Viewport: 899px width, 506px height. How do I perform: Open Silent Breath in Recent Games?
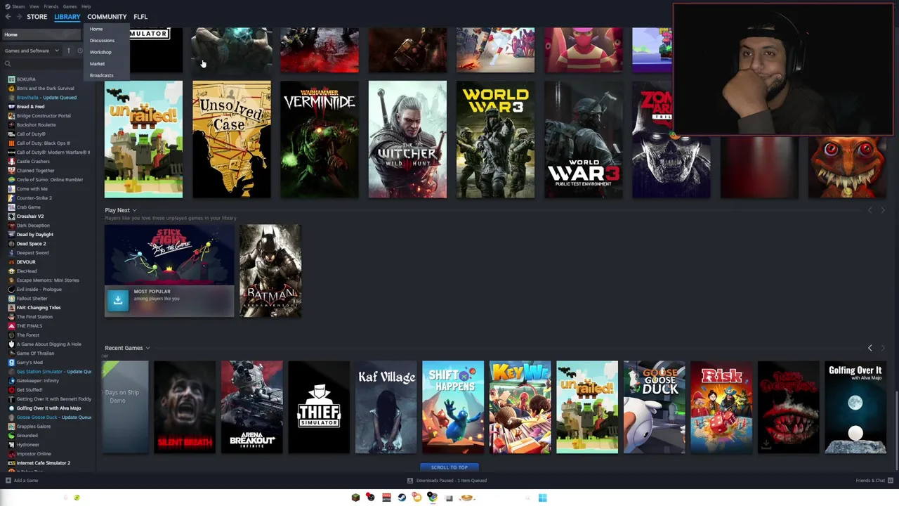185,407
